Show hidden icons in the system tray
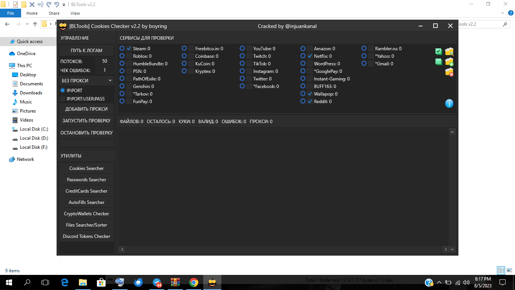Viewport: 515px width, 290px height. click(x=439, y=282)
